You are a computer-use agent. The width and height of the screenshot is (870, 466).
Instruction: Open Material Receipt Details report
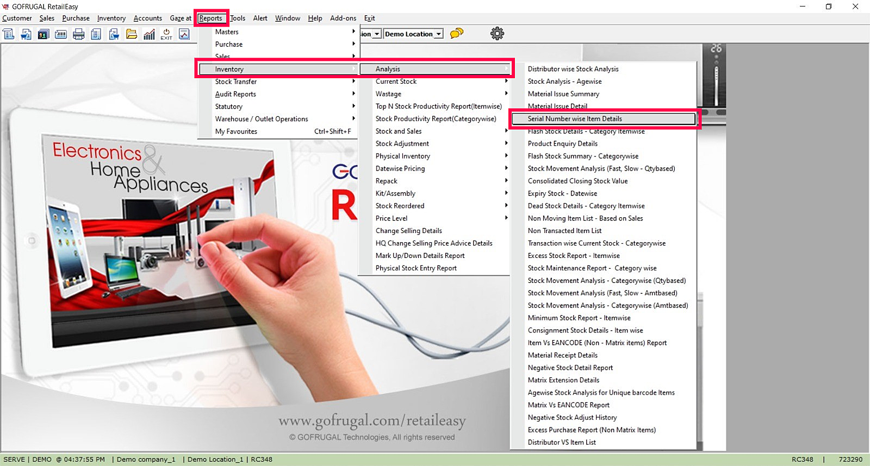[604, 355]
